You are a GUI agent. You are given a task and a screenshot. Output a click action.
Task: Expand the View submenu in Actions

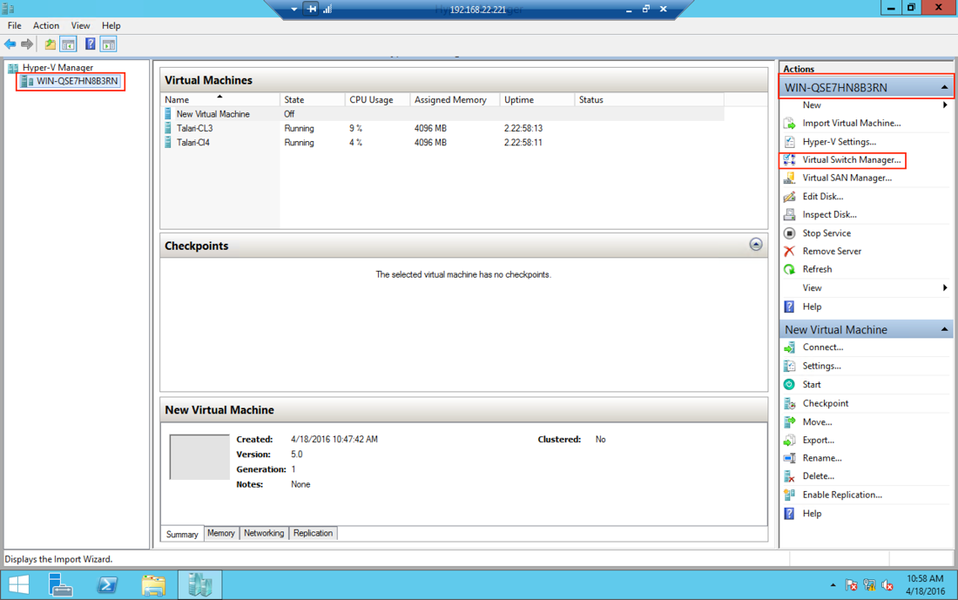[945, 287]
